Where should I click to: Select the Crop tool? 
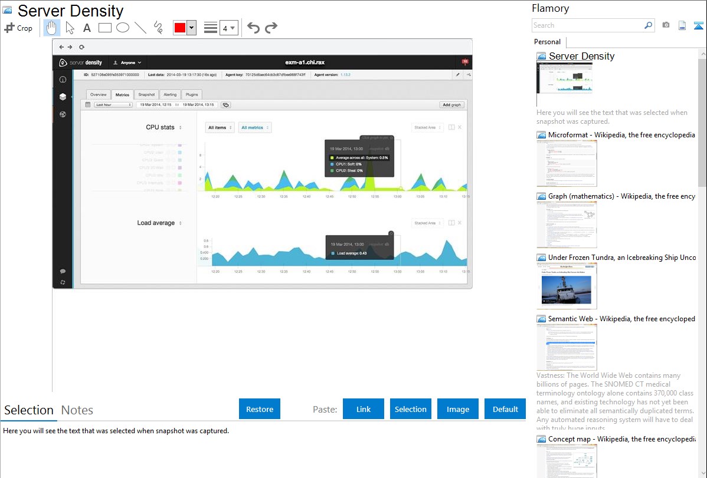pos(18,28)
